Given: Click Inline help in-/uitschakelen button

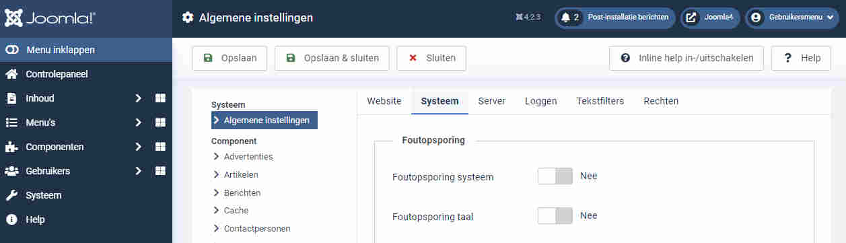Looking at the screenshot, I should click(686, 58).
